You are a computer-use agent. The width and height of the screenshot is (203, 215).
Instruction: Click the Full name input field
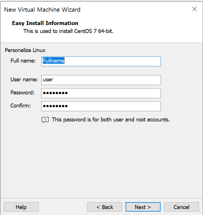click(x=101, y=61)
